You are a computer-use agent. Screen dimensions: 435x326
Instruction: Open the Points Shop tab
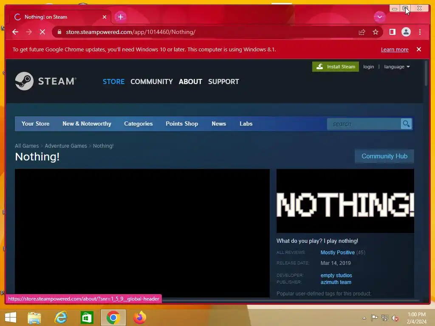[182, 124]
